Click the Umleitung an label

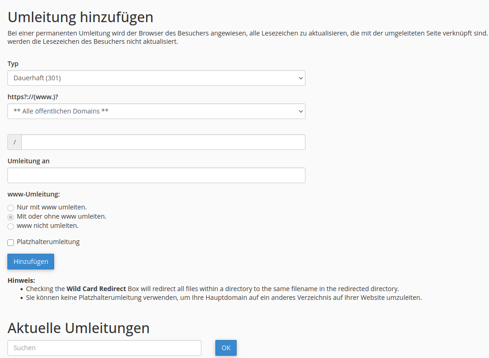click(x=29, y=161)
